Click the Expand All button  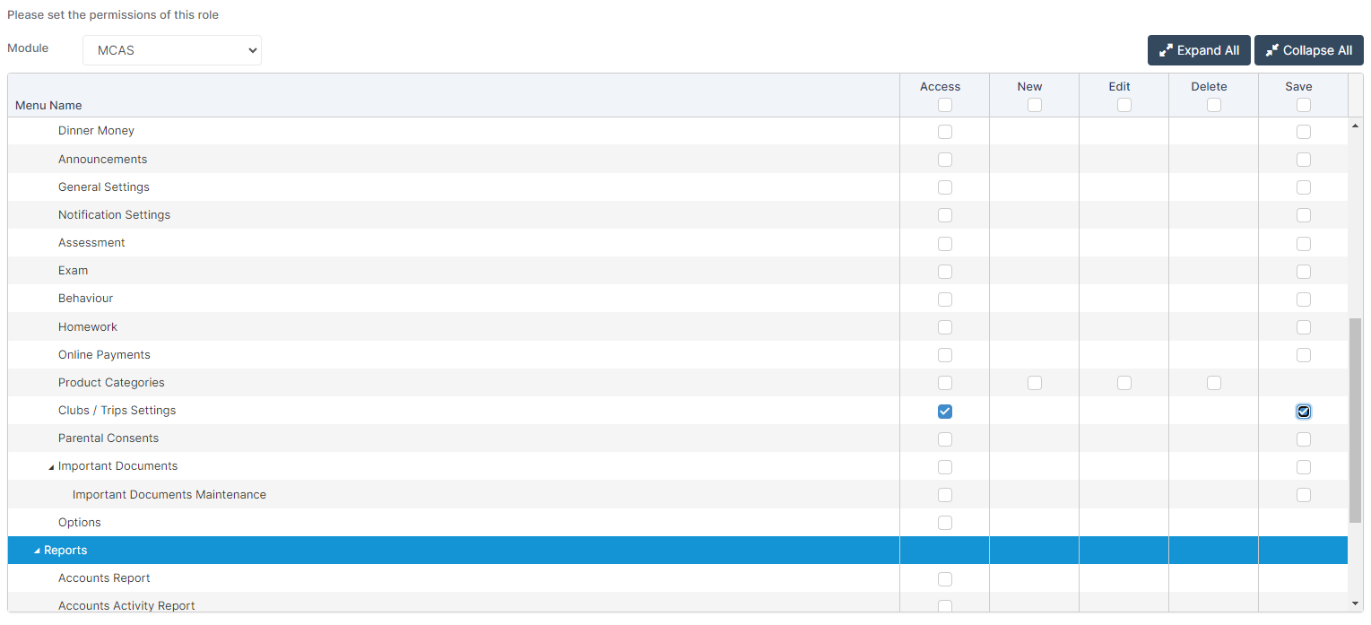click(x=1199, y=50)
